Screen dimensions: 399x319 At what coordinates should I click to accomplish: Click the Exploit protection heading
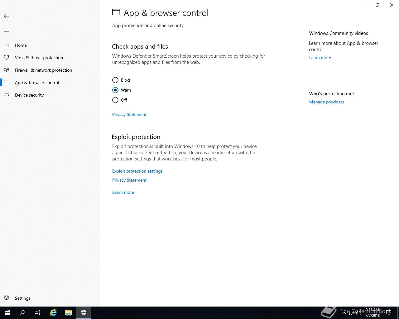coord(136,137)
